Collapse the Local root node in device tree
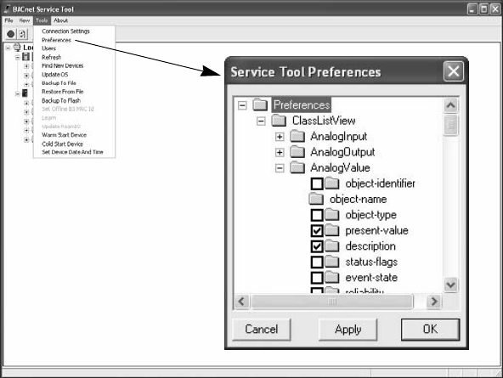The image size is (503, 378). (8, 48)
